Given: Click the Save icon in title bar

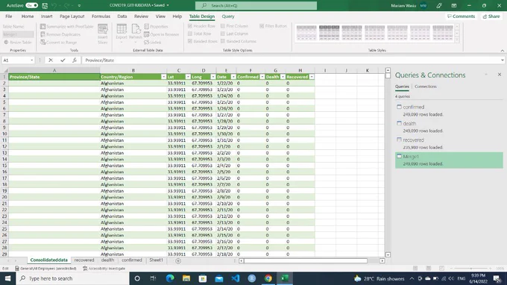Looking at the screenshot, I should click(x=45, y=5).
